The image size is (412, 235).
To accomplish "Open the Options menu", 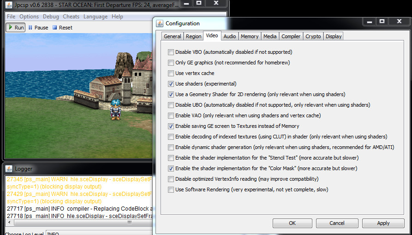I will 29,17.
